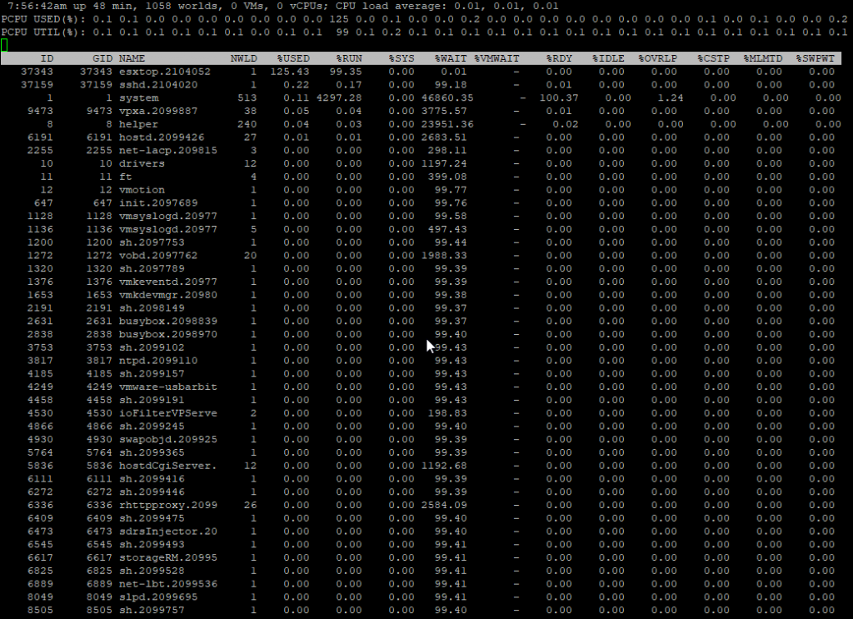Click the 240 NWLD value
Viewport: 853px width, 619px height.
point(247,124)
